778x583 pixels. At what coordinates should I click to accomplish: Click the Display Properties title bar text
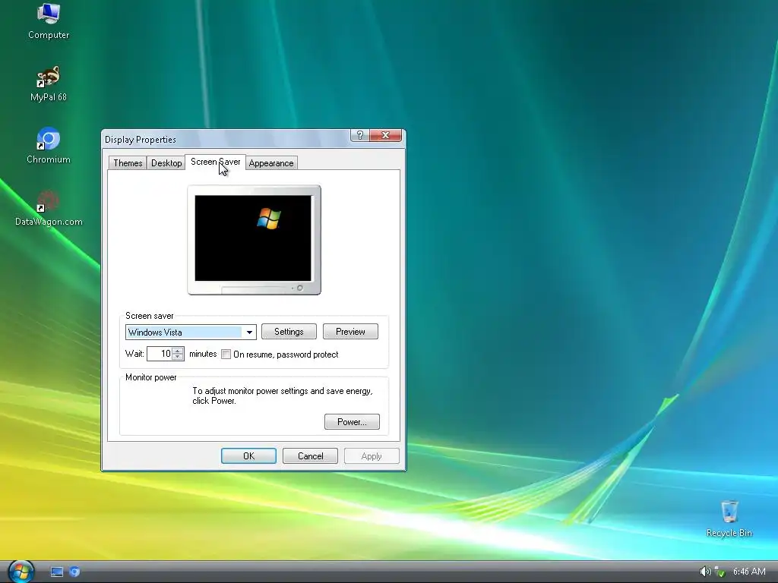(x=141, y=140)
